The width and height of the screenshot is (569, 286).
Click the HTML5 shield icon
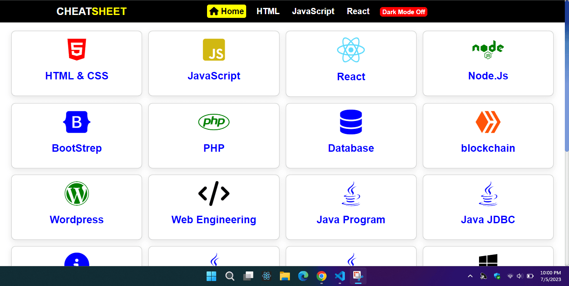click(77, 50)
